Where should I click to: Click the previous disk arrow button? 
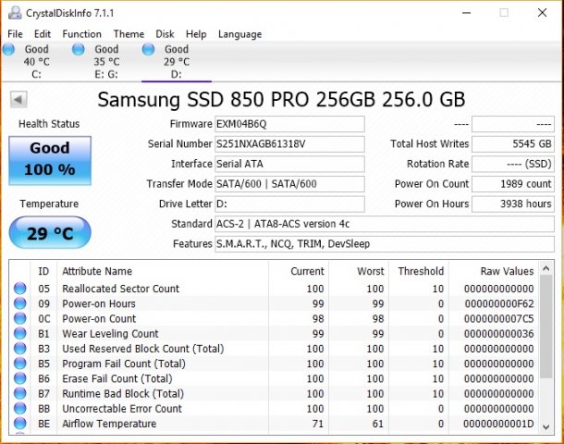[18, 100]
